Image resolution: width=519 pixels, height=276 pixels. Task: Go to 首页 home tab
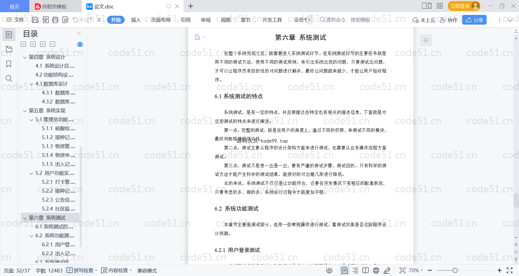point(14,6)
